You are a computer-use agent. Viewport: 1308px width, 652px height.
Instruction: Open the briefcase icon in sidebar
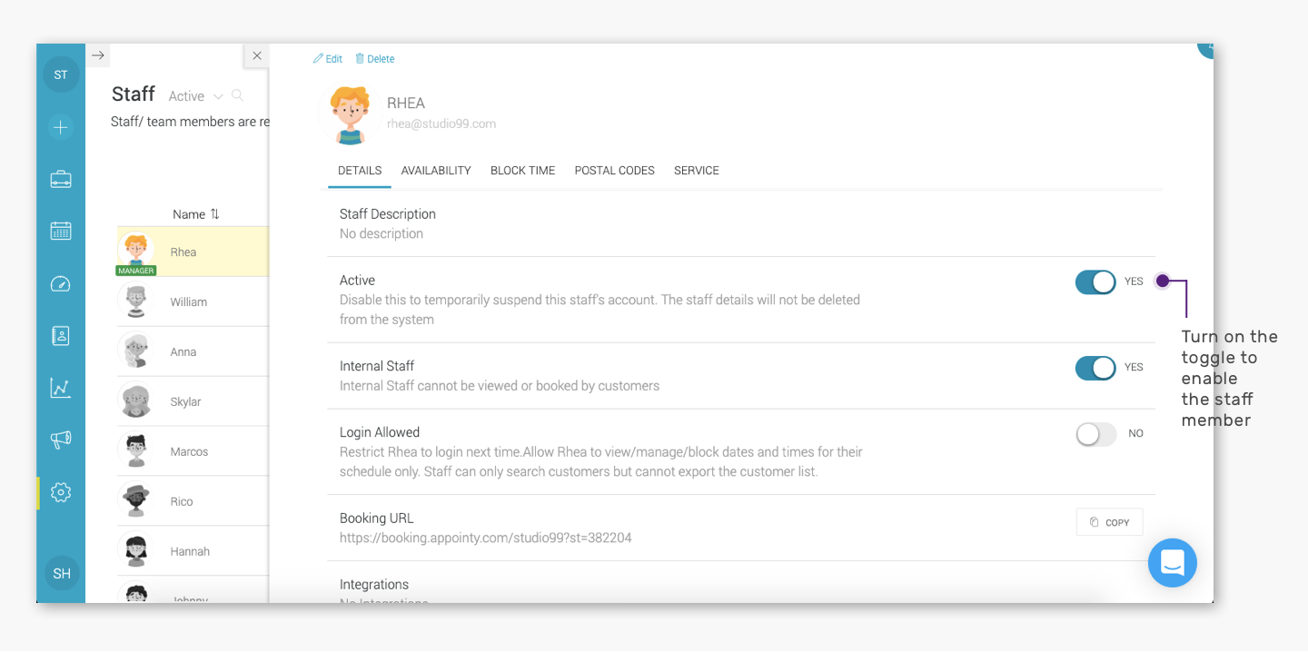click(x=61, y=179)
